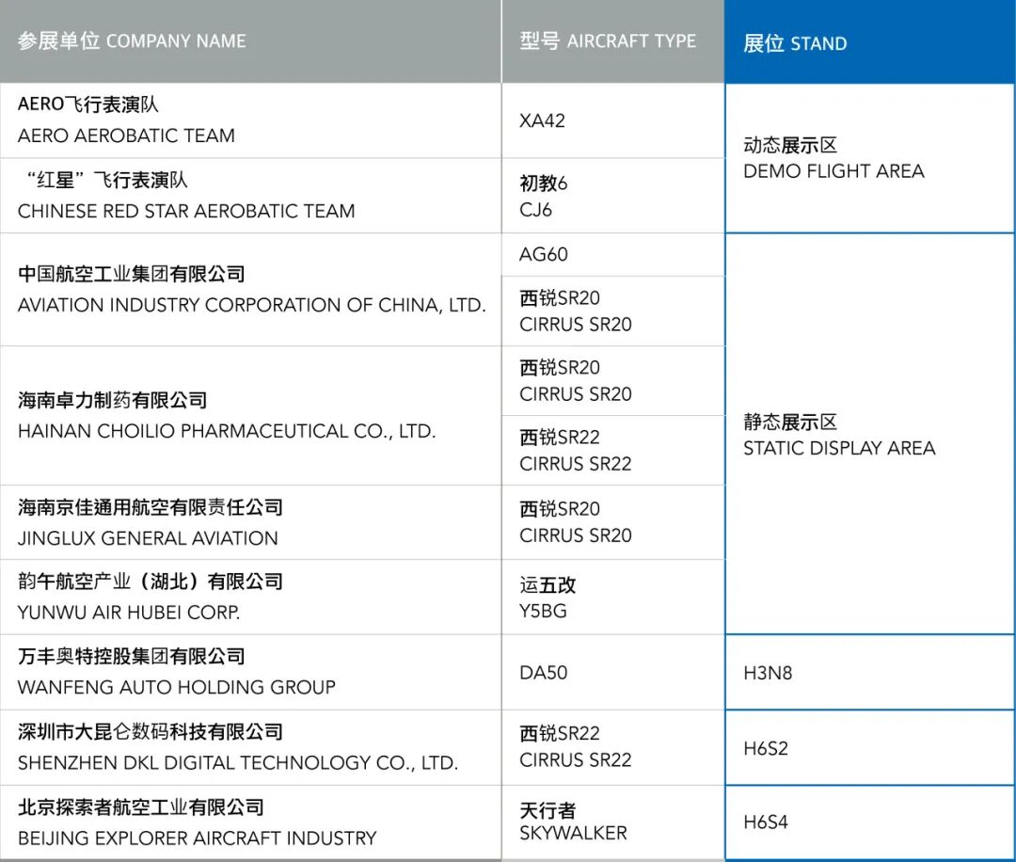Select the H6S4 stand cell

(x=870, y=822)
